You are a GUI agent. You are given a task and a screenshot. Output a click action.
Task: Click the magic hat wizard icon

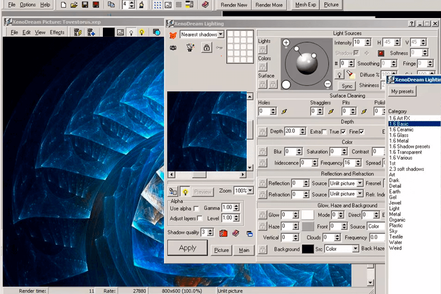[190, 47]
